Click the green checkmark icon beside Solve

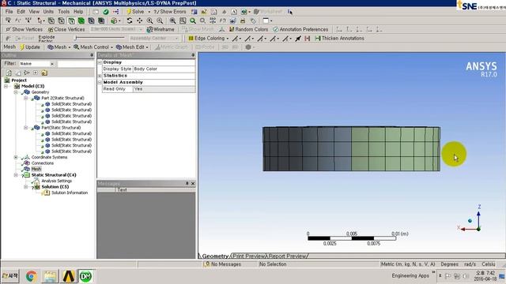point(106,12)
